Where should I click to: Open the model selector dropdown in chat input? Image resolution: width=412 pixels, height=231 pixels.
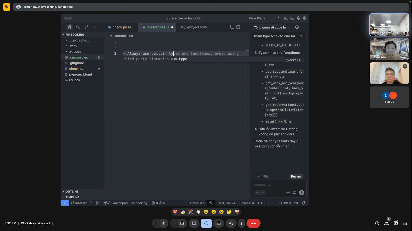pyautogui.click(x=260, y=192)
